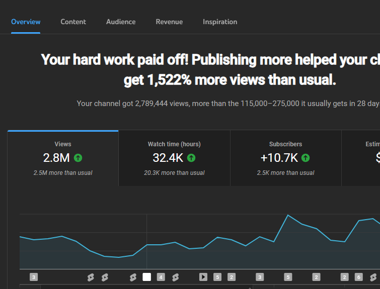Viewport: 380px width, 289px height.
Task: Click the "2" marker directly before the "6" marker
Action: point(345,277)
